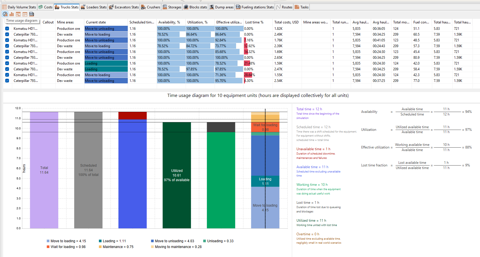
Task: Switch to the Costs tab
Action: coord(45,7)
